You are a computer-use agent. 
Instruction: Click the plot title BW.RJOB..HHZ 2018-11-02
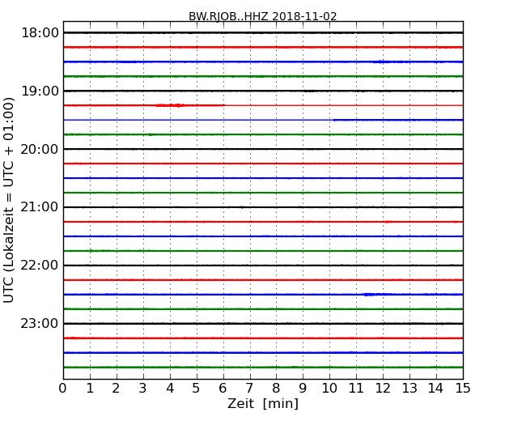[262, 16]
